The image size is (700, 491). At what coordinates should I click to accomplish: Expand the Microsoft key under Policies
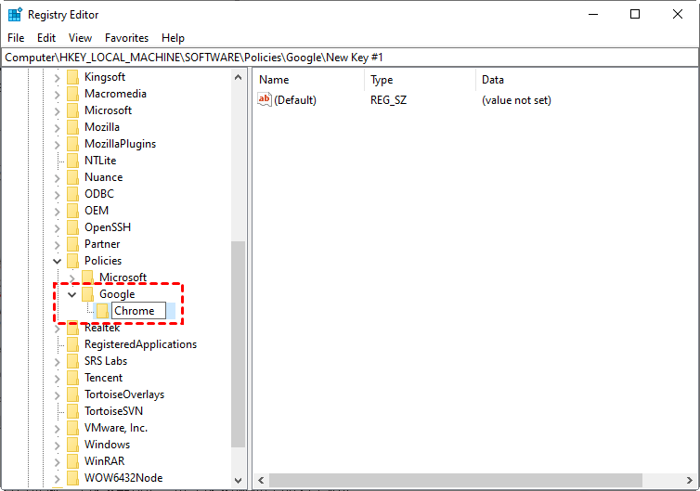coord(71,278)
